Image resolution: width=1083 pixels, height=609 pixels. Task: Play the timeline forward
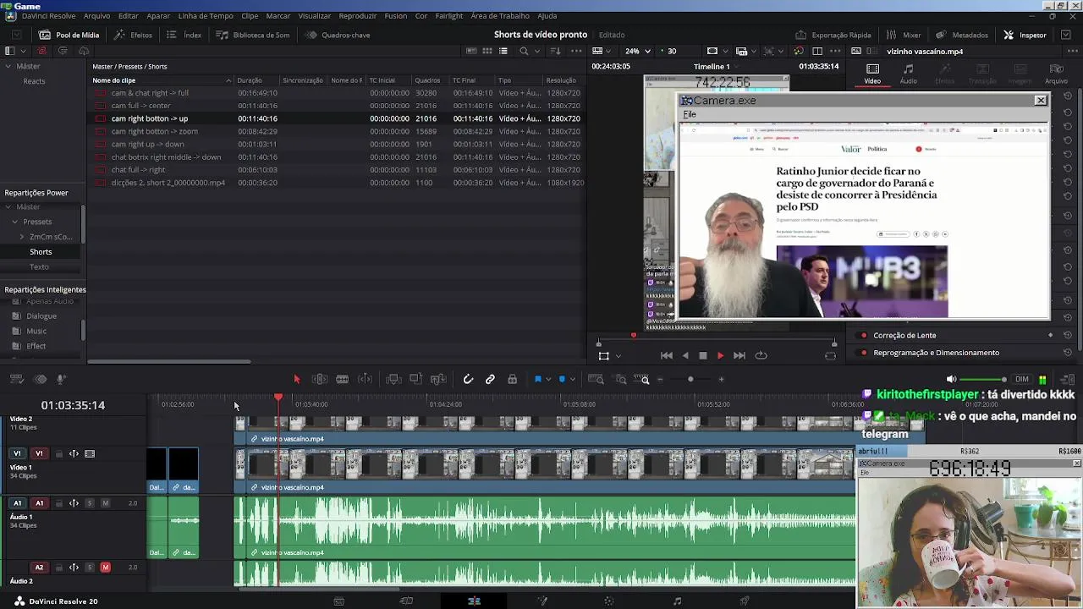coord(720,356)
